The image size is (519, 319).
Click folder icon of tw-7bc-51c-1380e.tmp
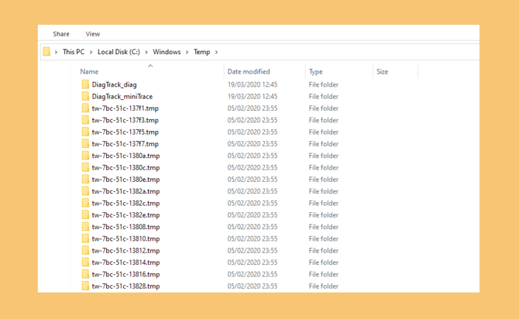[x=85, y=179]
